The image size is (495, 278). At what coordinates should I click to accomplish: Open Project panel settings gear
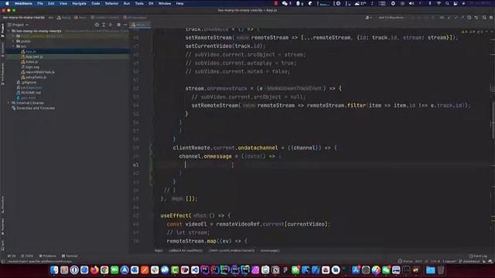pos(118,25)
